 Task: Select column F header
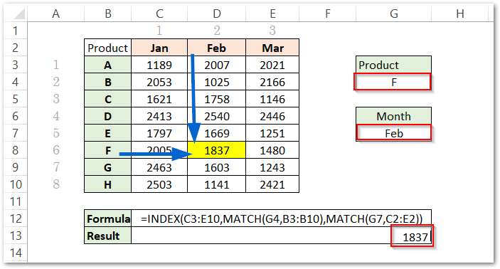(327, 14)
